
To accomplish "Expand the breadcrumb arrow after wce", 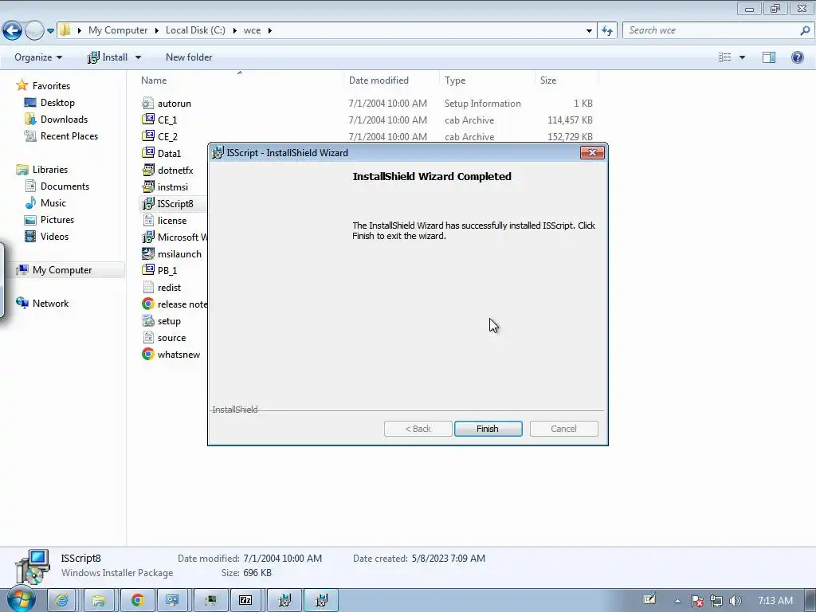I will coord(269,31).
